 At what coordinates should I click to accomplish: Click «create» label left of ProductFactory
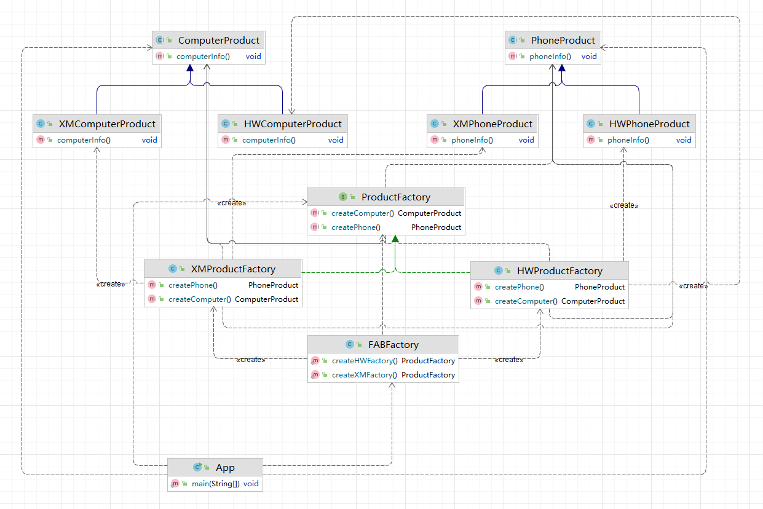pyautogui.click(x=232, y=203)
